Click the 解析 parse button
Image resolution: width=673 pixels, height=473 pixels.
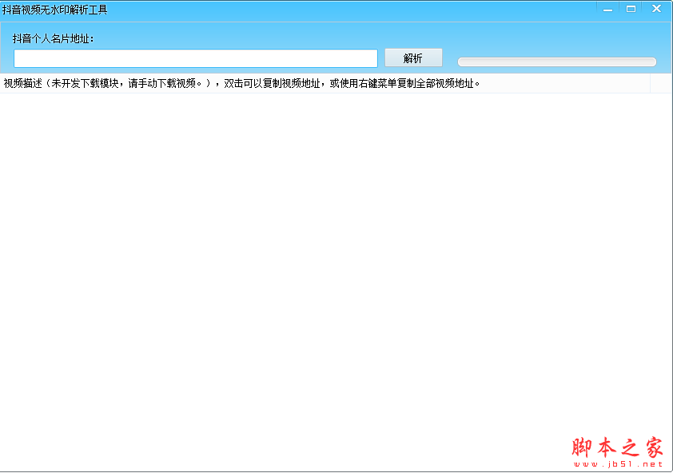click(x=412, y=58)
